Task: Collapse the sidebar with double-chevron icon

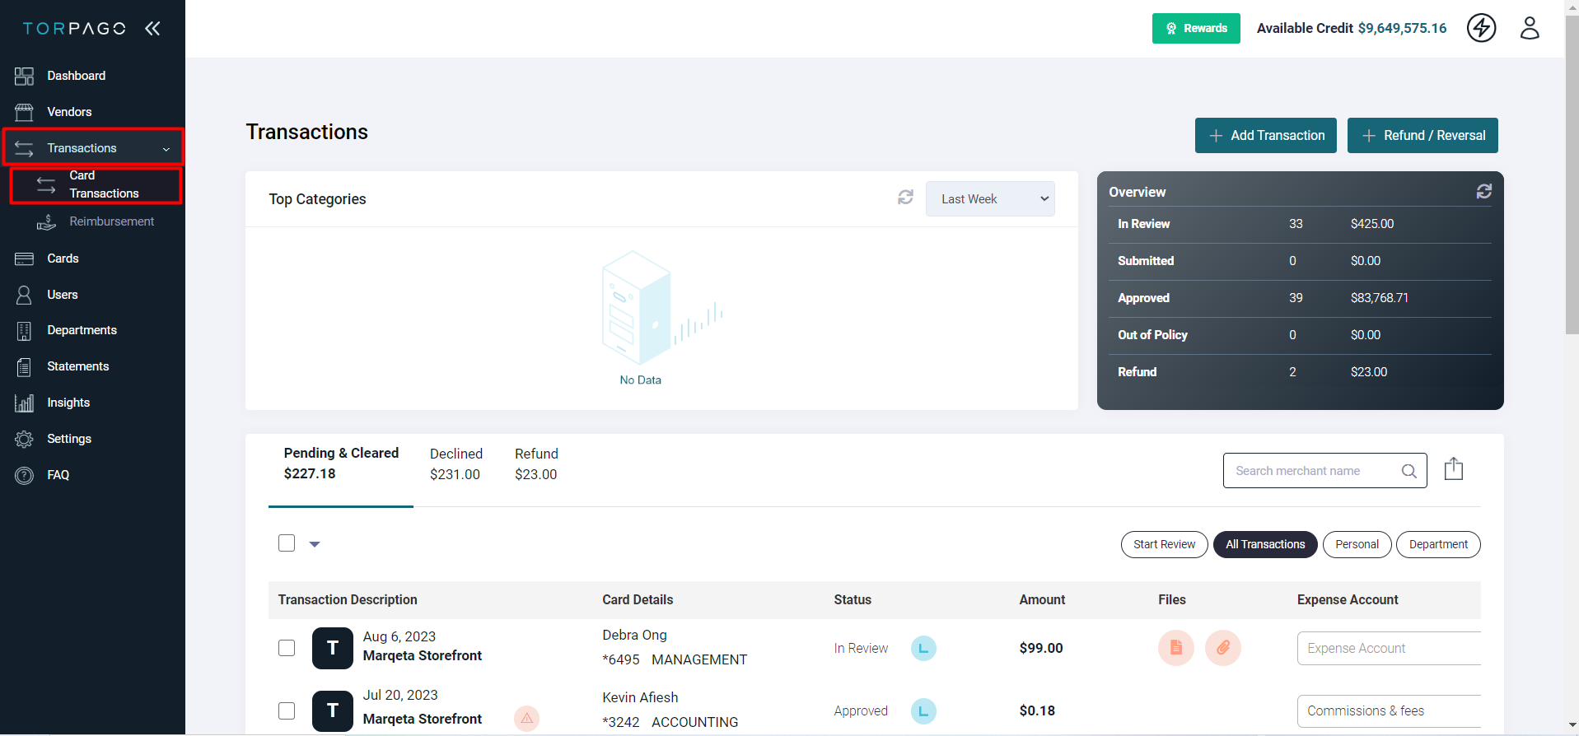Action: point(152,29)
